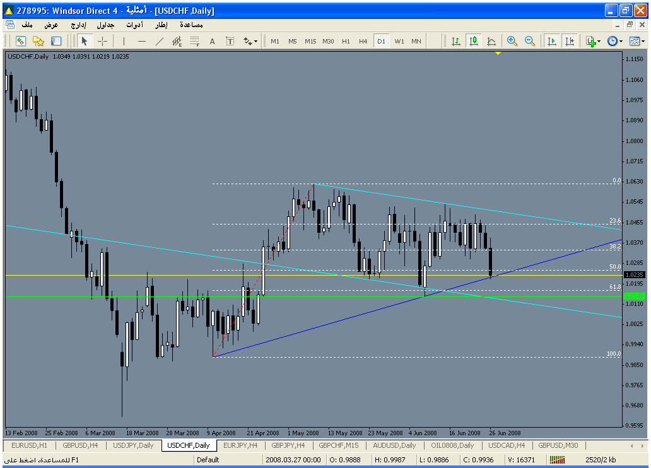Click the green price level label on the price axis
This screenshot has height=468, width=651.
point(633,296)
